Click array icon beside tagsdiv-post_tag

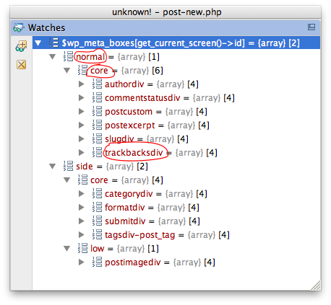click(x=97, y=234)
